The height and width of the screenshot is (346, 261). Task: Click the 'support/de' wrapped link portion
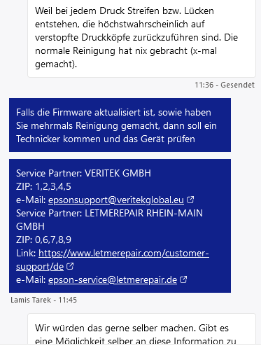click(x=40, y=267)
